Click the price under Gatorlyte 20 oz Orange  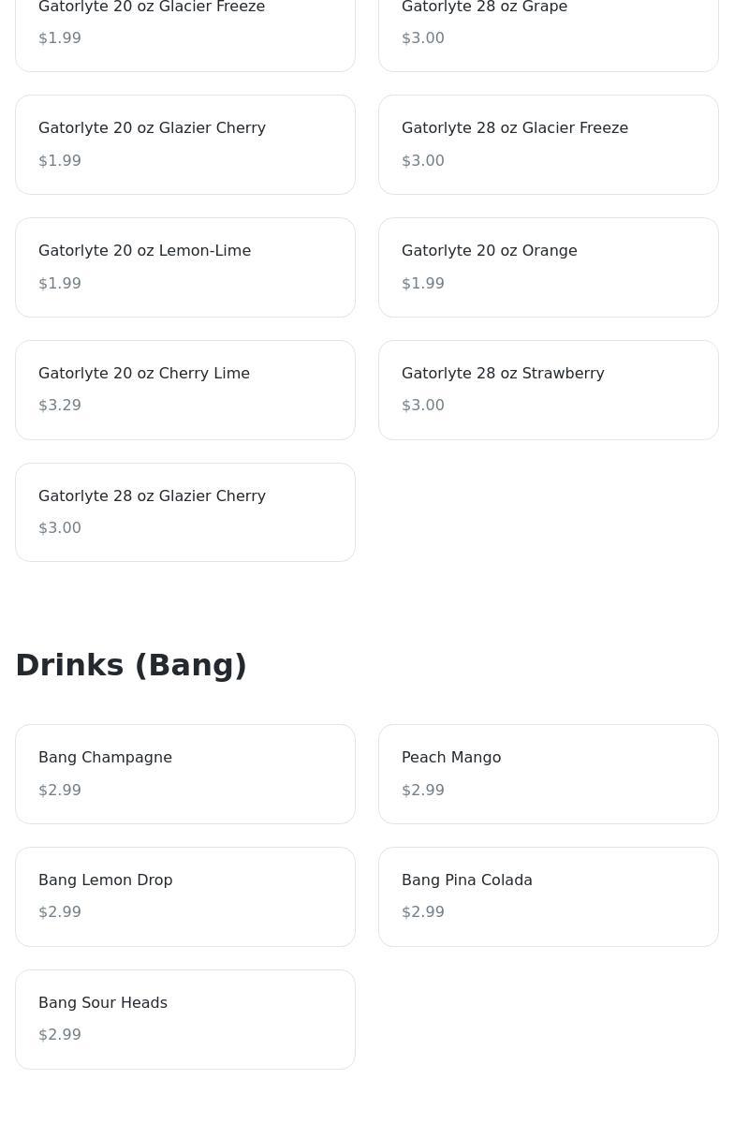423,284
